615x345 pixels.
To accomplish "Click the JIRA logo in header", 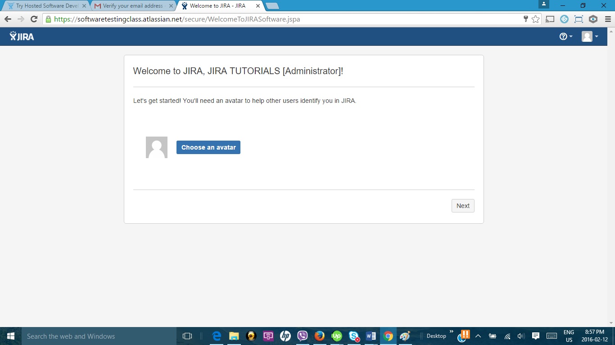I will coord(22,36).
